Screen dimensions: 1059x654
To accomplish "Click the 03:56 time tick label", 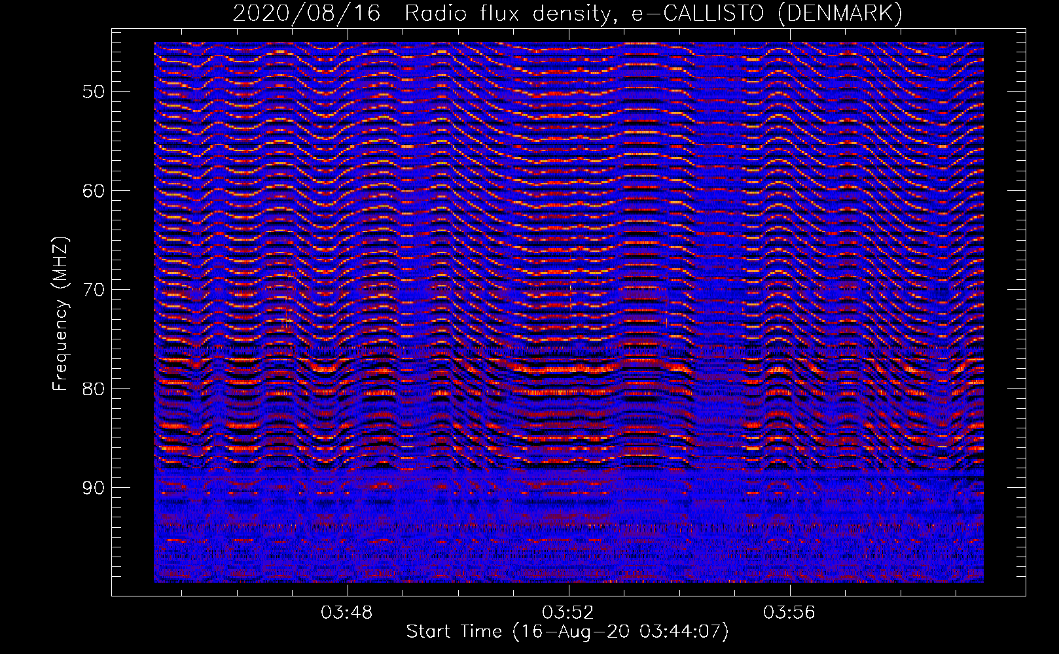I will pyautogui.click(x=789, y=612).
